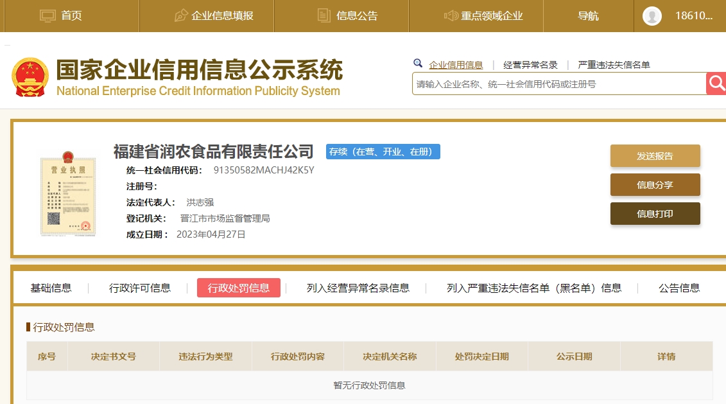The image size is (726, 404).
Task: Select the 经营异常名录 search category link
Action: (x=530, y=65)
